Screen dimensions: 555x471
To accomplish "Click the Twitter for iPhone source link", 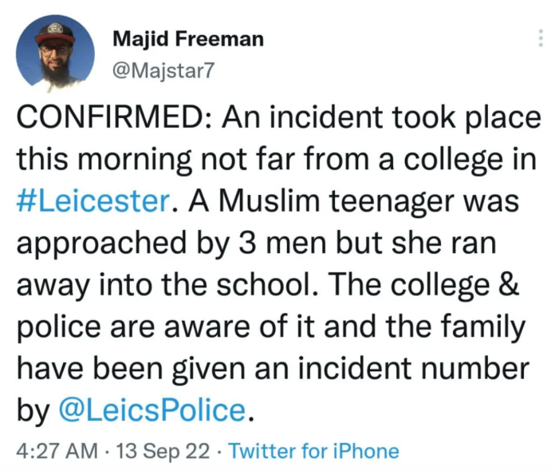I will coord(313,451).
